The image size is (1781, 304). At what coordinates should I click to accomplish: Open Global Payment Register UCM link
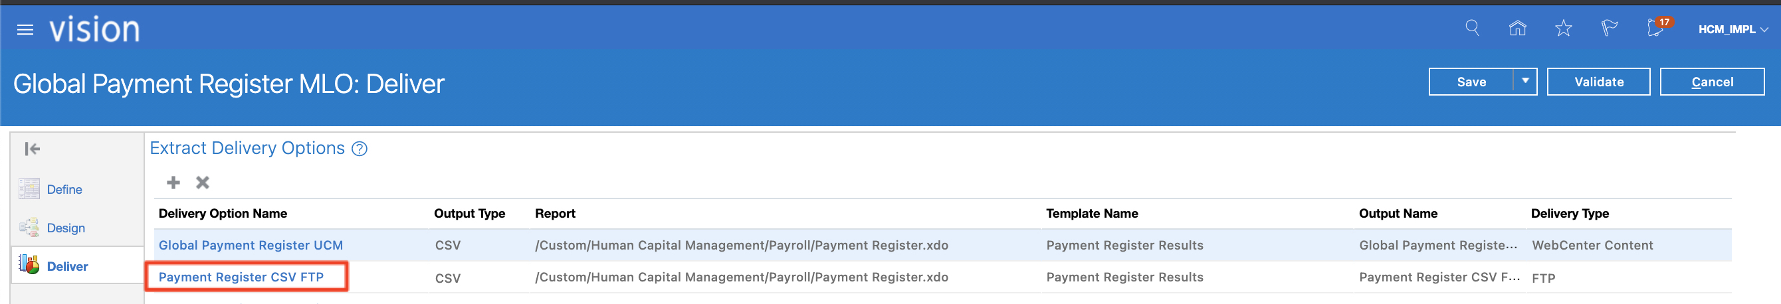tap(251, 246)
